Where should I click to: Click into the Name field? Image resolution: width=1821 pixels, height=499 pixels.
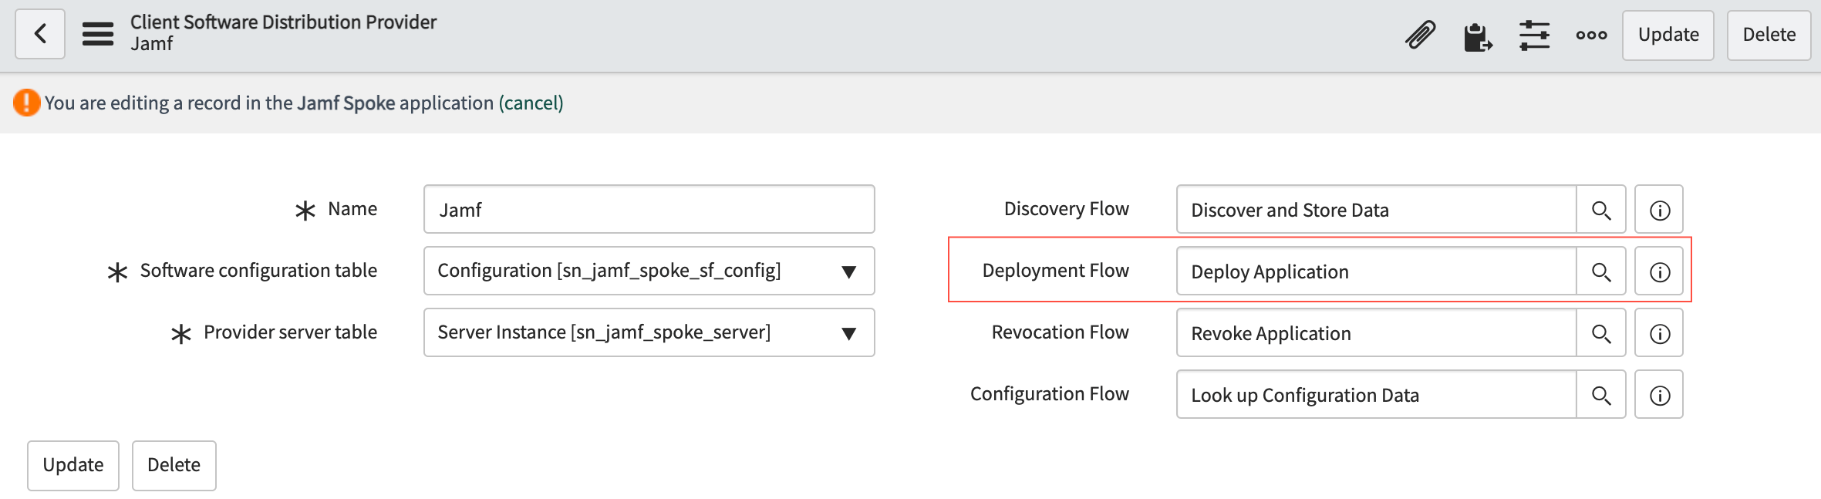649,209
